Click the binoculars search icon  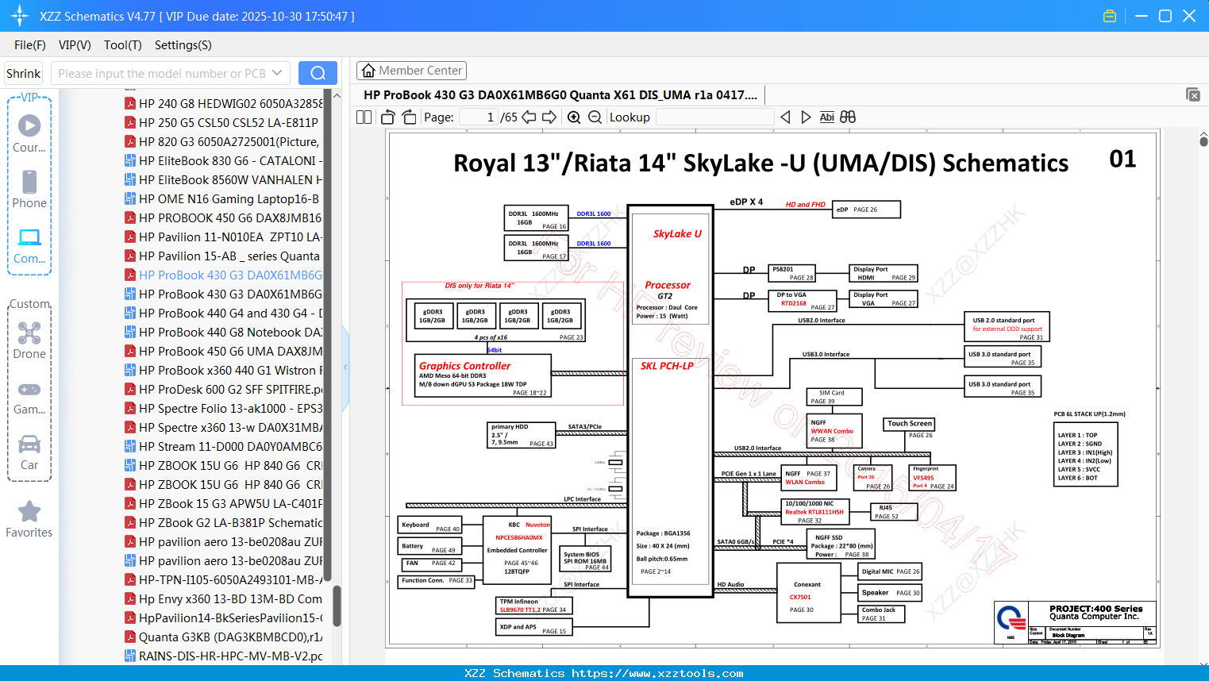click(848, 117)
